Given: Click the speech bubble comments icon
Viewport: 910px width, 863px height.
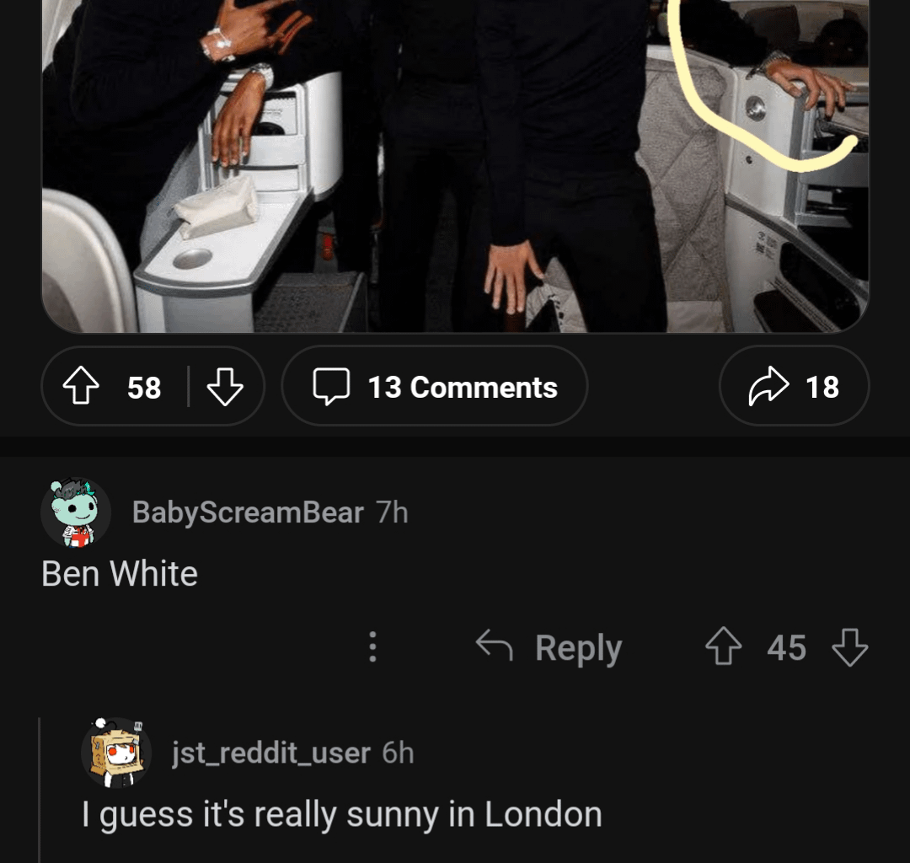Looking at the screenshot, I should coord(331,388).
